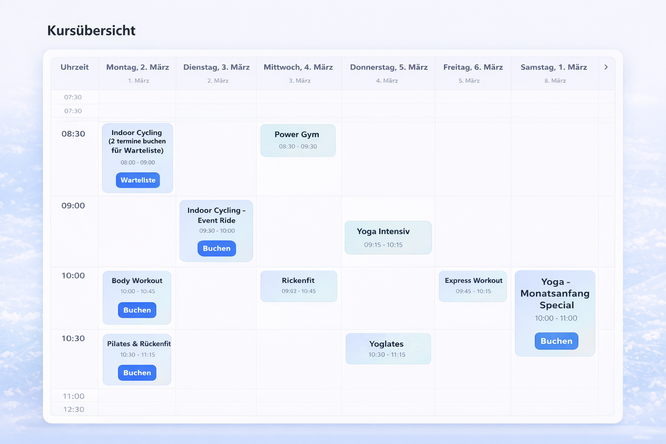
Task: Select the Express Workout course card
Action: (x=473, y=286)
